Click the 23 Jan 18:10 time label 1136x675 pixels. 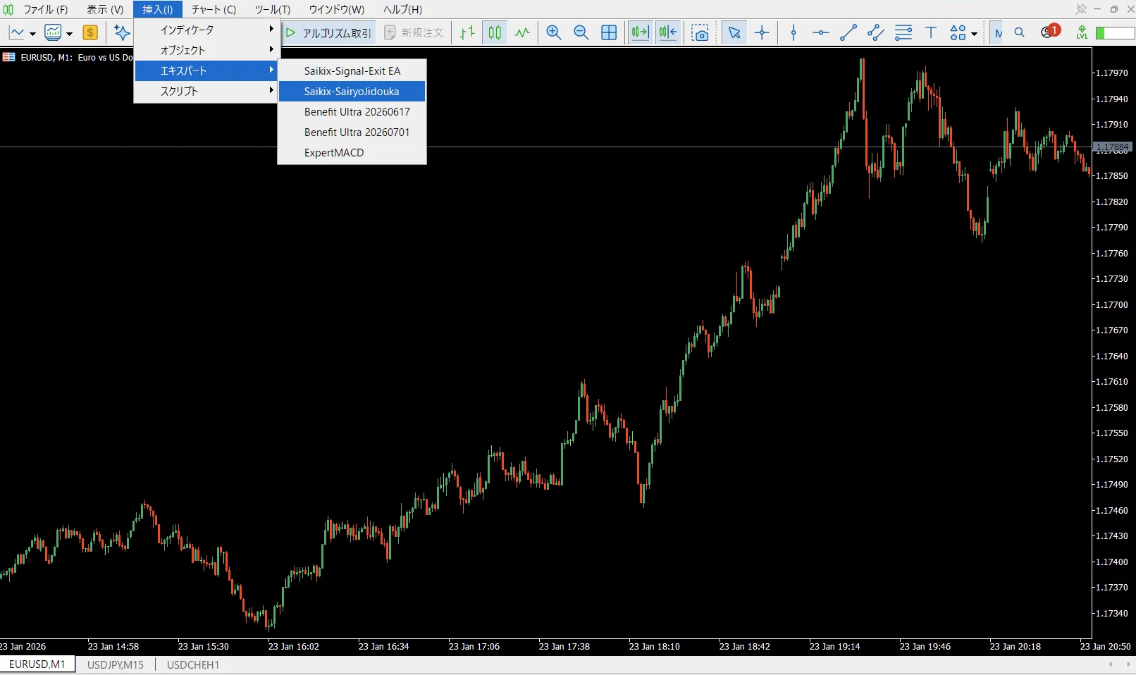click(x=654, y=646)
